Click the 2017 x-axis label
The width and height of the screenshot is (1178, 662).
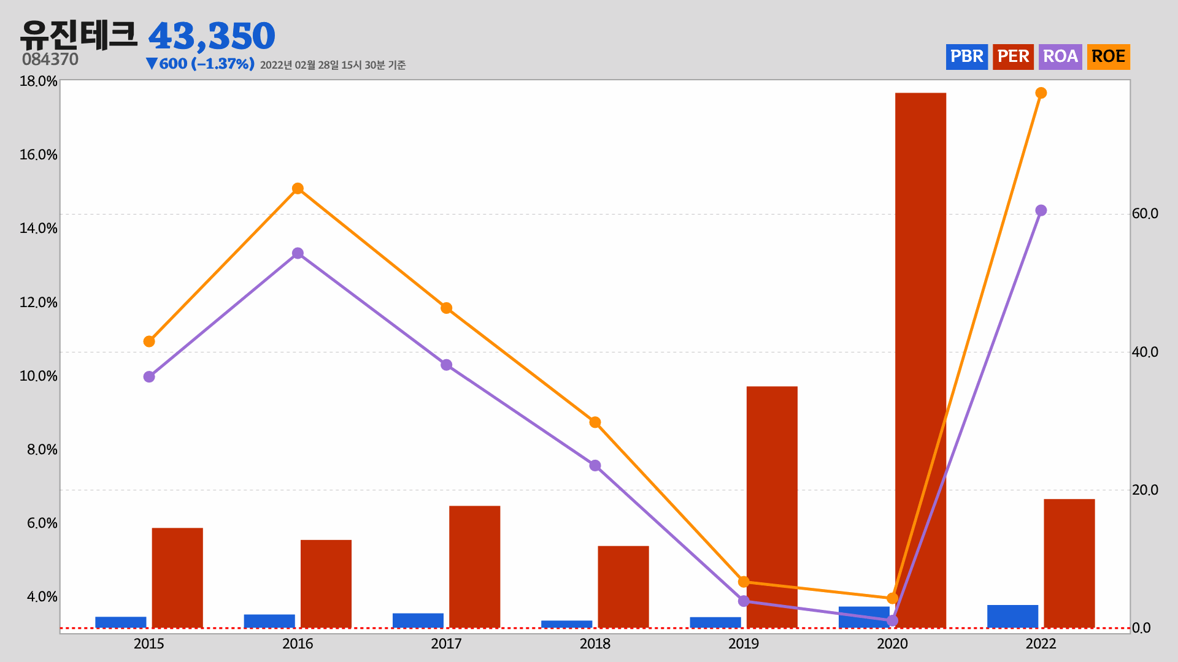pyautogui.click(x=446, y=644)
